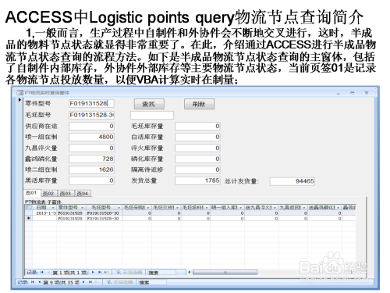Open the subform 零件型号 column dropdown arrow

[x=82, y=208]
